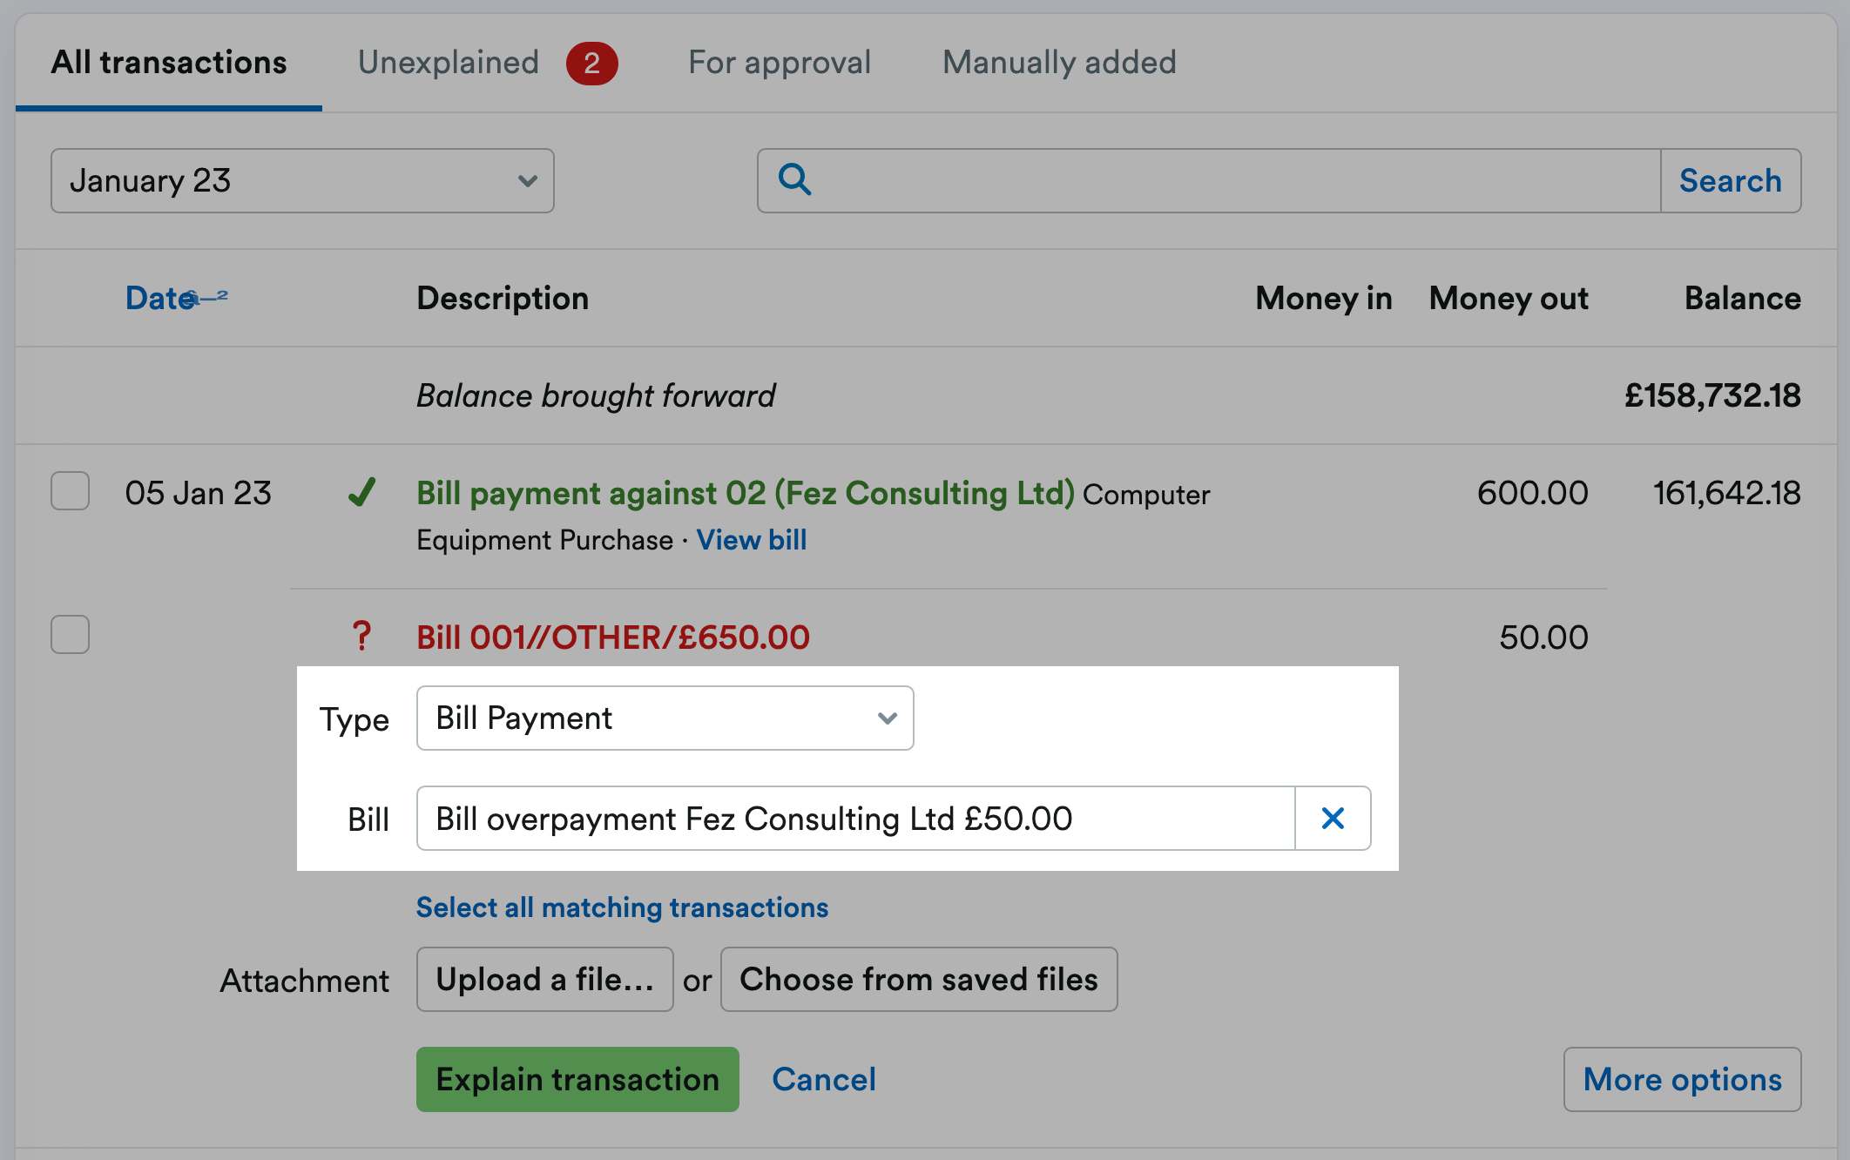Viewport: 1850px width, 1160px height.
Task: Click Choose from saved files
Action: pyautogui.click(x=919, y=979)
